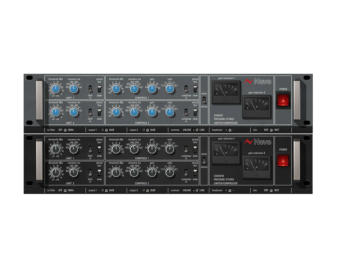Click the output 2 knob on 33609/C
Image resolution: width=340 pixels, height=267 pixels.
pos(147,130)
